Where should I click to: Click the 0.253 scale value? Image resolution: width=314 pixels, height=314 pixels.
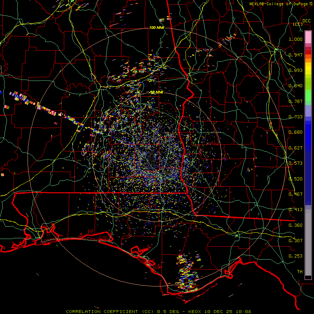[x=296, y=256]
